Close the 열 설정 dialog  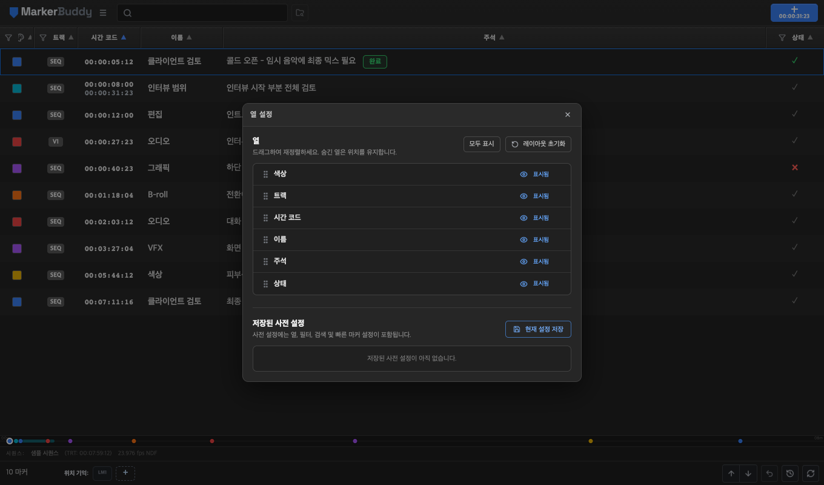point(568,115)
